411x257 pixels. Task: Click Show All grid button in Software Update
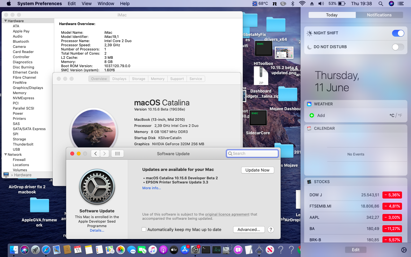[118, 154]
